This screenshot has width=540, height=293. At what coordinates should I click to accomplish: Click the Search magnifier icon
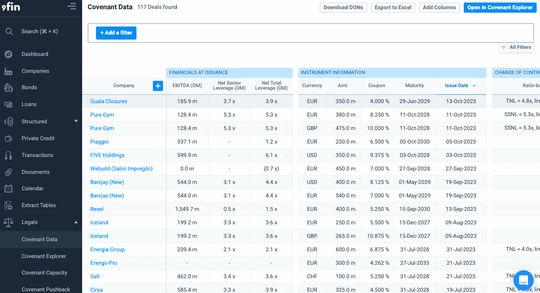pos(8,32)
